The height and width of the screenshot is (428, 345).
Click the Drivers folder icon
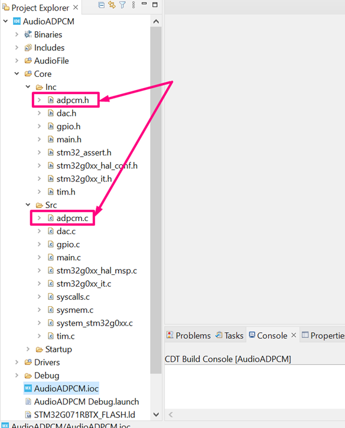pos(28,362)
